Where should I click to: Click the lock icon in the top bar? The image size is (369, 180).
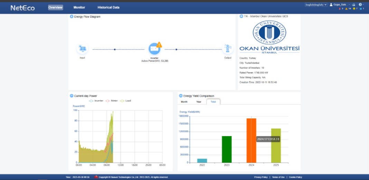click(x=353, y=4)
